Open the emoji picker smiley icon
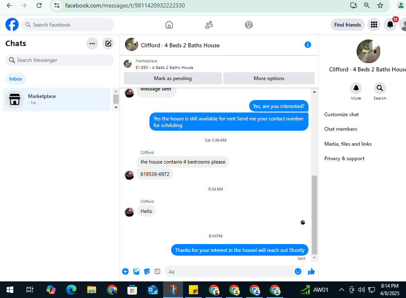The width and height of the screenshot is (406, 298). (x=298, y=271)
